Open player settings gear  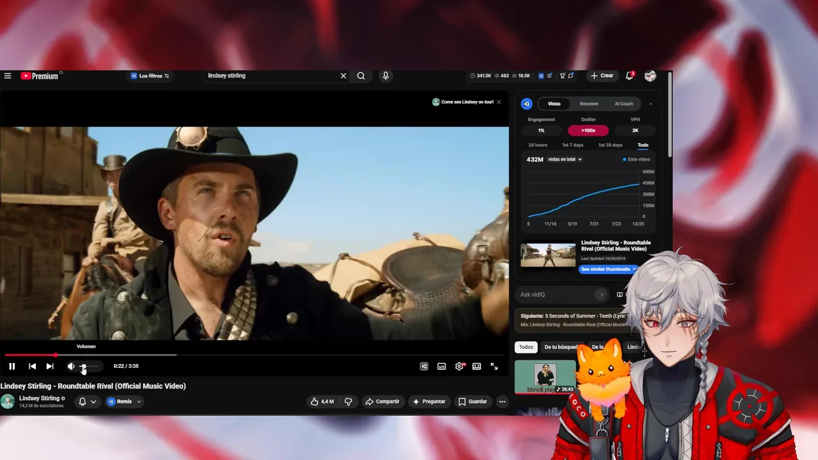point(459,366)
